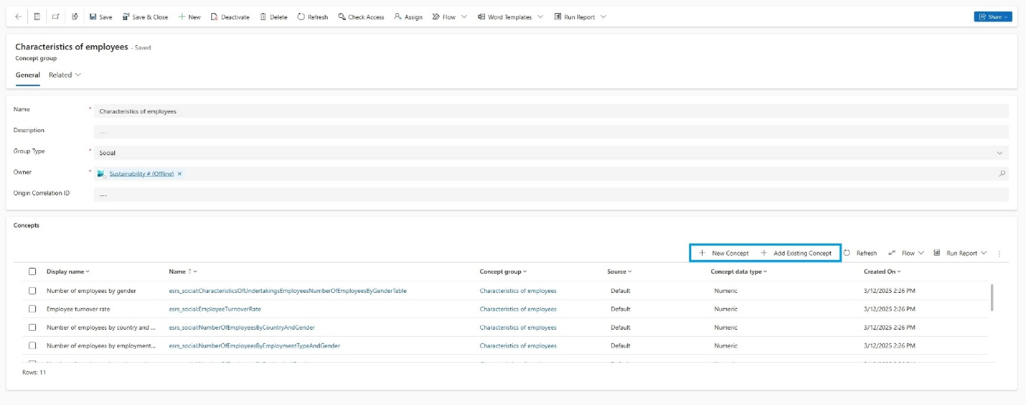Refresh the Concepts subgrid
The height and width of the screenshot is (405, 1026).
point(860,253)
